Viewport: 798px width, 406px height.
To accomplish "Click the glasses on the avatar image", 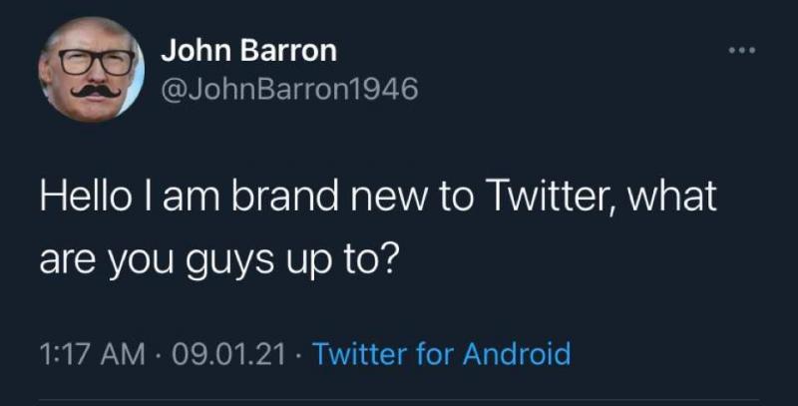I will (94, 61).
